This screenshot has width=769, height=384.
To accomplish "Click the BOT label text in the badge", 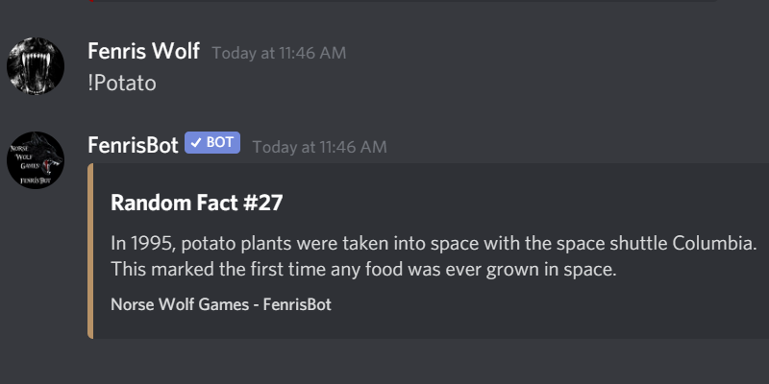I will pyautogui.click(x=220, y=142).
